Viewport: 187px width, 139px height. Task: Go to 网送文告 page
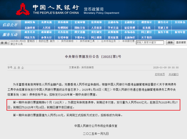[30, 37]
